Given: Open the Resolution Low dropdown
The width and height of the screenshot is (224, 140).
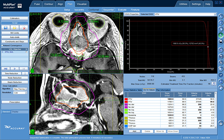Looking at the screenshot, I should [x=20, y=93].
